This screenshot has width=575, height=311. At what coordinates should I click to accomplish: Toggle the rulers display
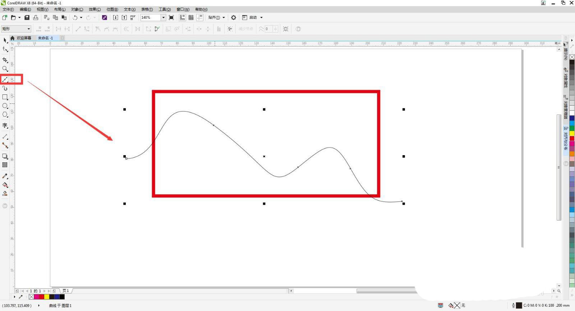coord(183,17)
